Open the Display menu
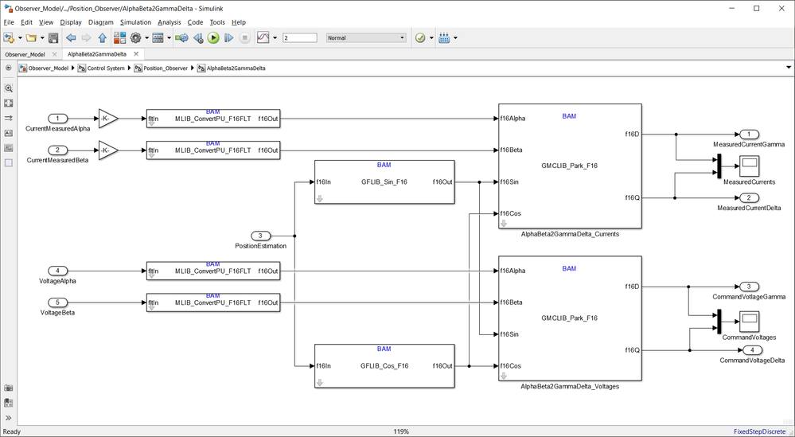This screenshot has height=437, width=795. coord(71,22)
